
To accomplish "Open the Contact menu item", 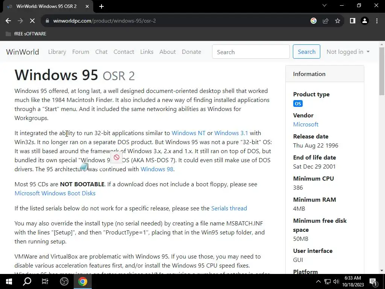I will coord(124,52).
